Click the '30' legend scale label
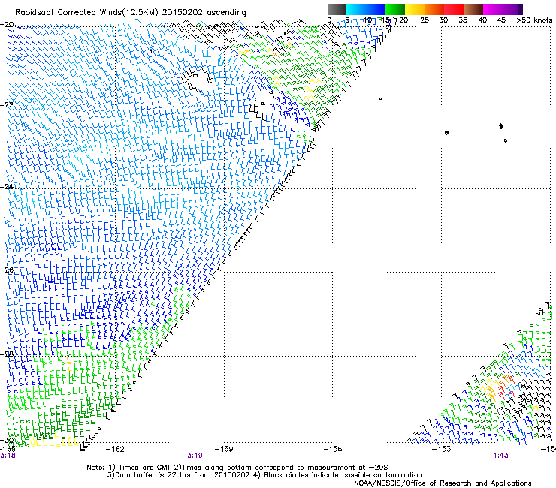 [443, 20]
